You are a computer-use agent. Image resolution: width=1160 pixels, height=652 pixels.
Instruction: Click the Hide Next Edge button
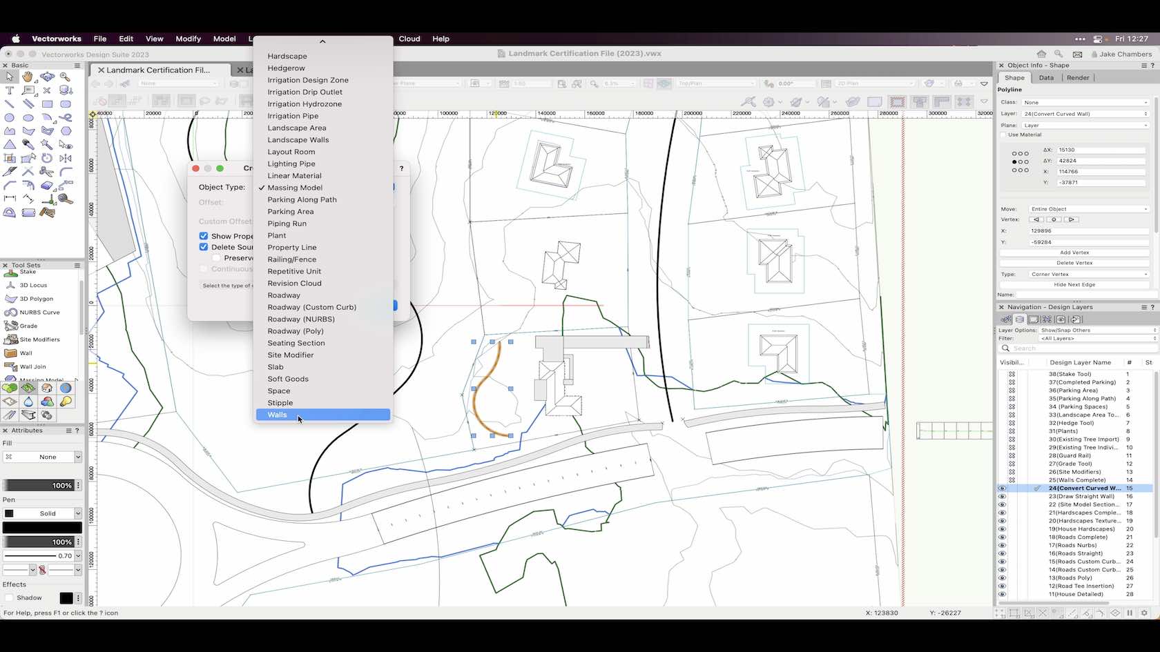click(x=1074, y=285)
